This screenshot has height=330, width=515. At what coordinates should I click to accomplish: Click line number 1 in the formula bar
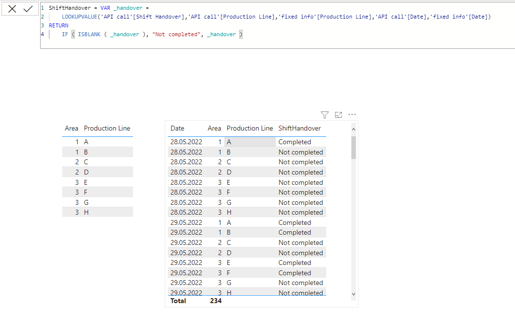(43, 7)
